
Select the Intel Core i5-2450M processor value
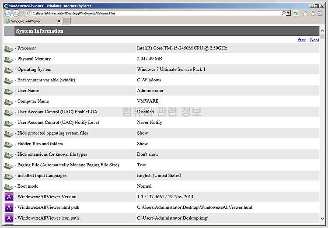coord(182,48)
